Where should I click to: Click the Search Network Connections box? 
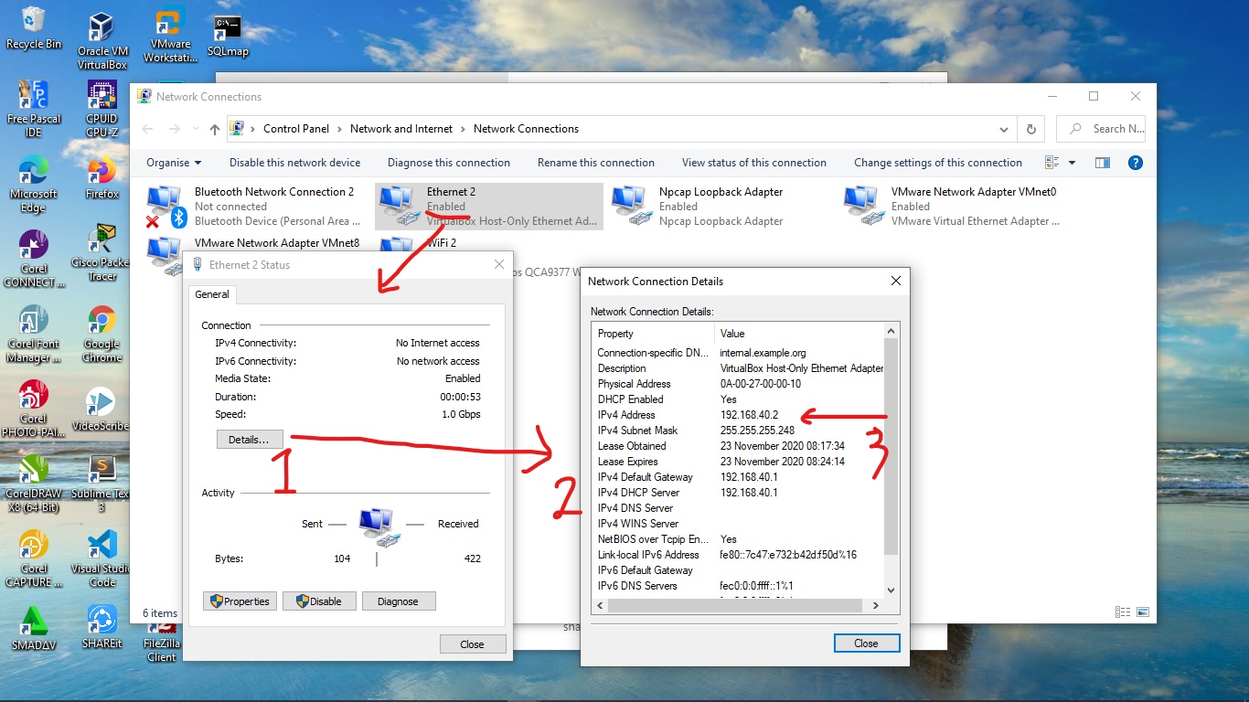1108,129
